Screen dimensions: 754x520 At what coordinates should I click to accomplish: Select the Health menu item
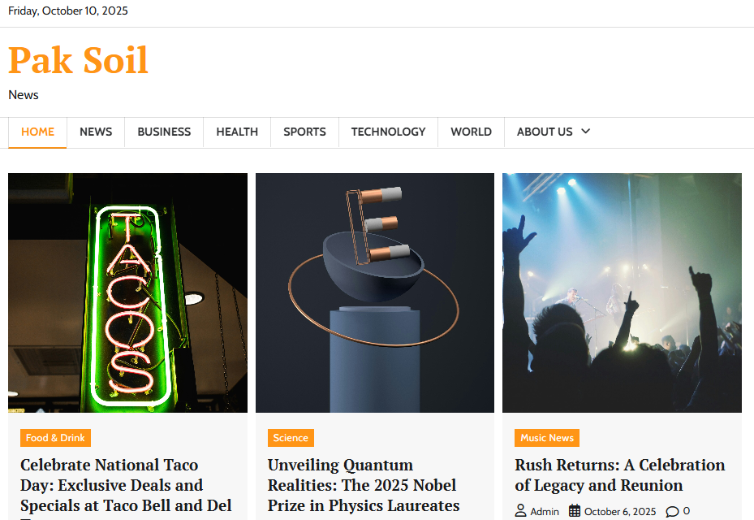pos(237,132)
